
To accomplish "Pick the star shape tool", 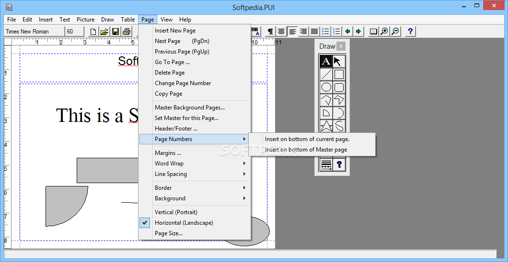I will (x=326, y=126).
